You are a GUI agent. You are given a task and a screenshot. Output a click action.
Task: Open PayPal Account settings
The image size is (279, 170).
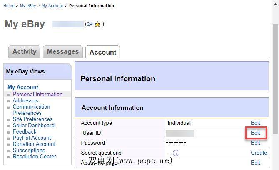(32, 138)
